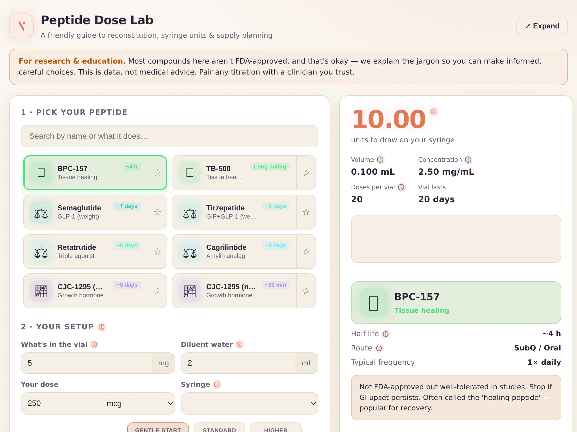
Task: Click the dose field showing 250
Action: (x=60, y=404)
